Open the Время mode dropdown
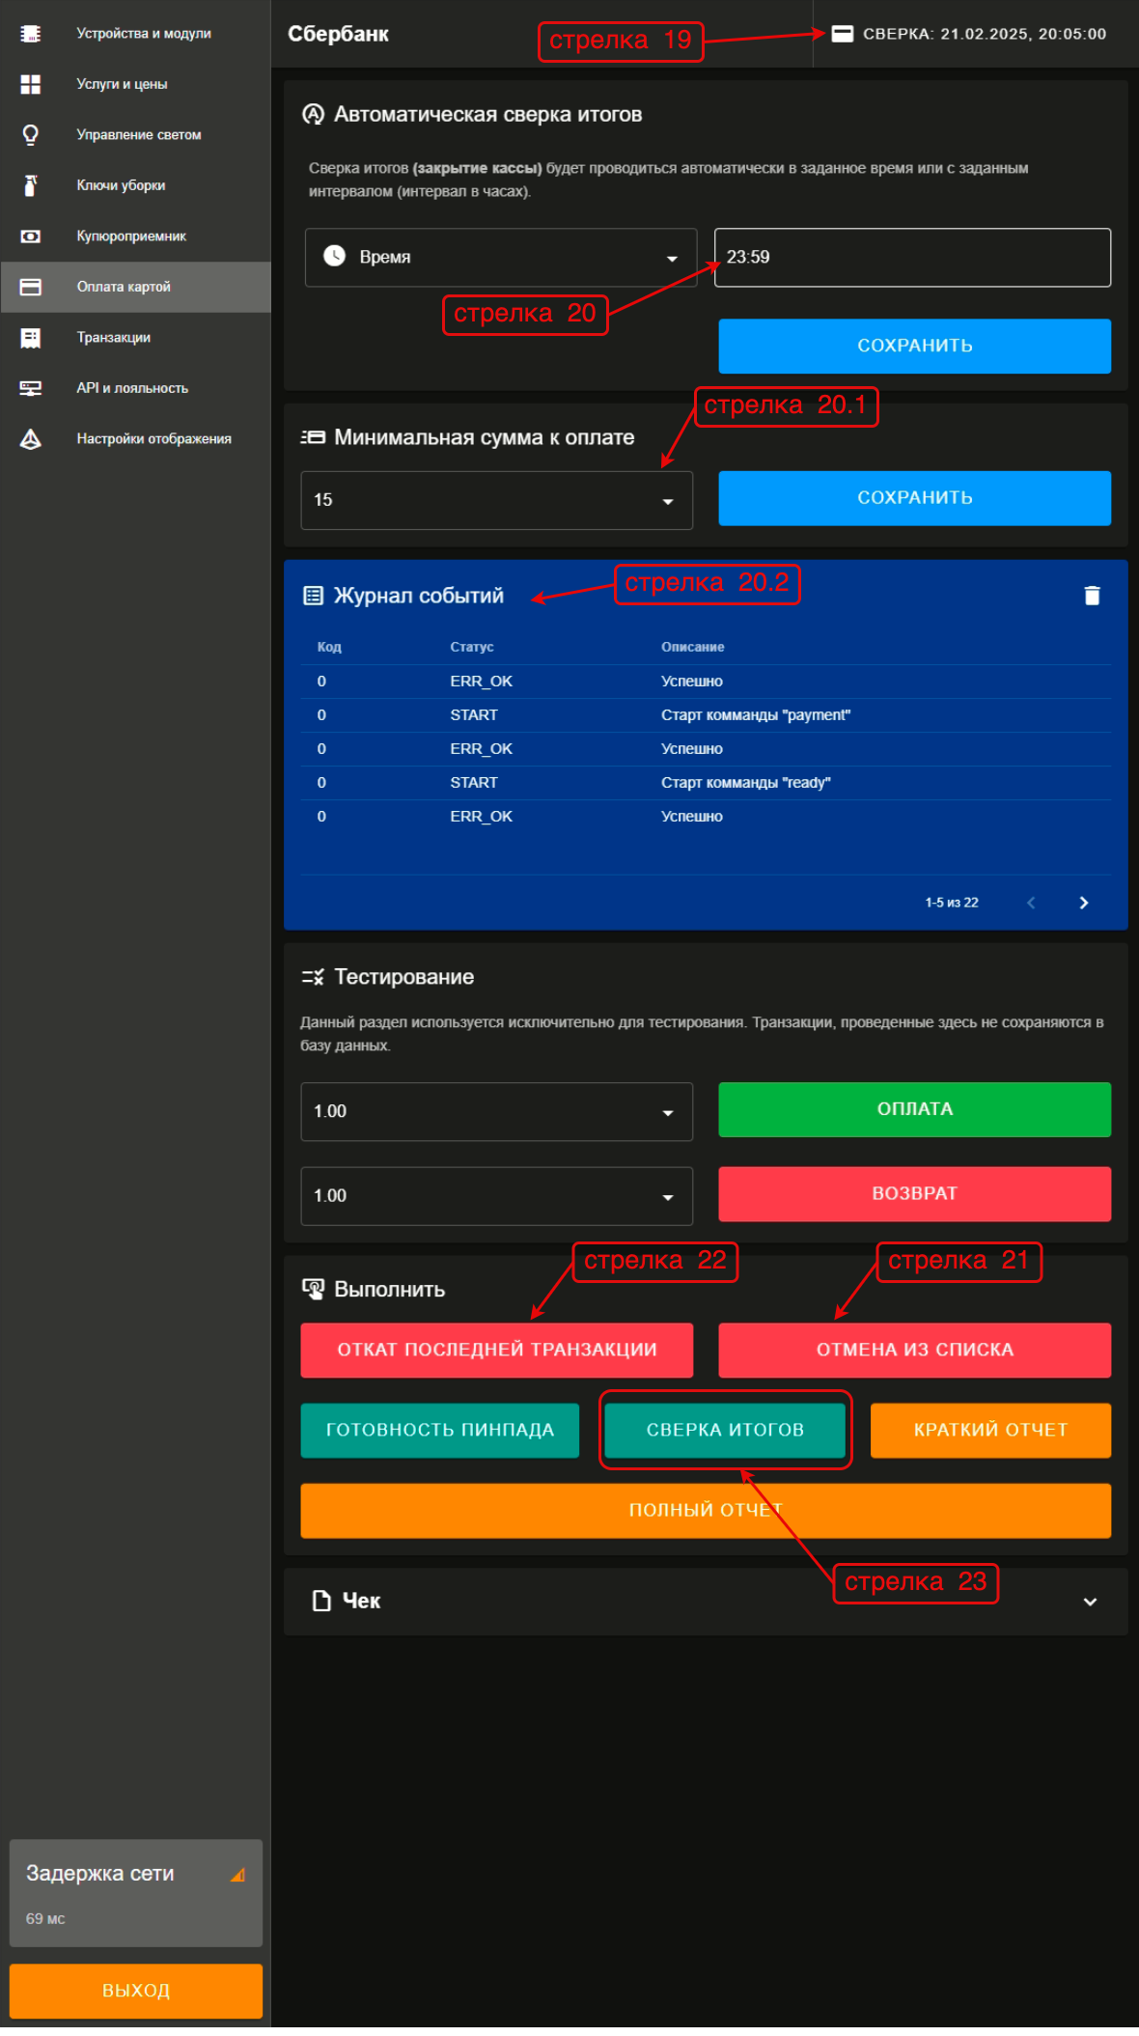 (x=501, y=258)
